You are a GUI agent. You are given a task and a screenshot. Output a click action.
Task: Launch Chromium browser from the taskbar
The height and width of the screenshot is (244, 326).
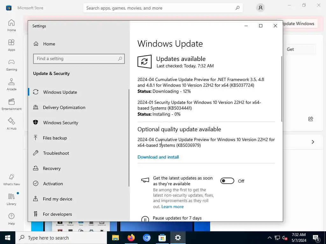(x=146, y=238)
